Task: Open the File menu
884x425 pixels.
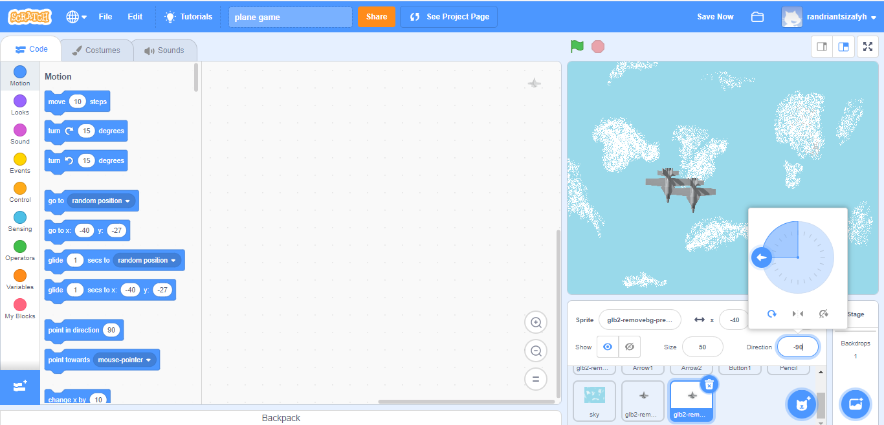Action: pyautogui.click(x=105, y=17)
